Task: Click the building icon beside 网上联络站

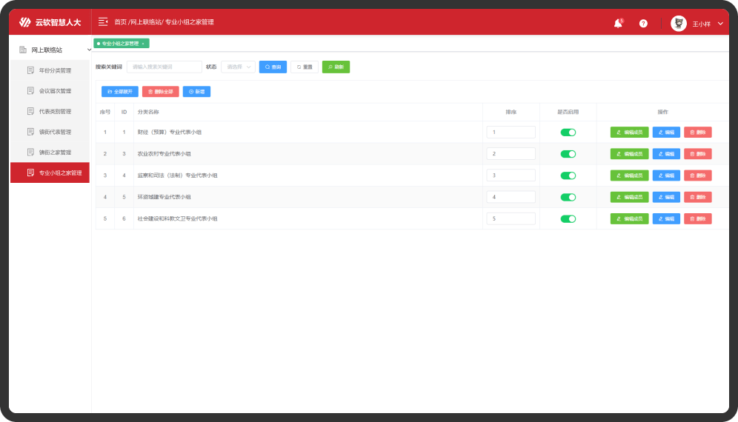Action: click(x=22, y=50)
